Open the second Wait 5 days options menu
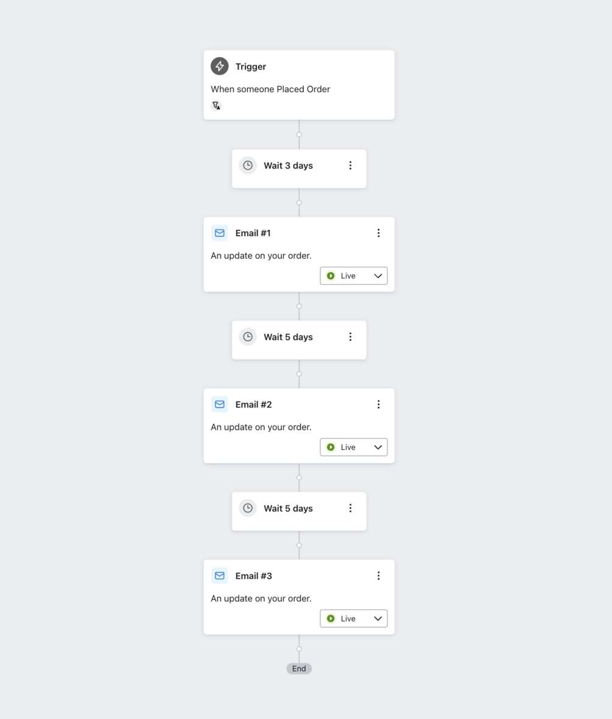The height and width of the screenshot is (719, 612). 350,508
